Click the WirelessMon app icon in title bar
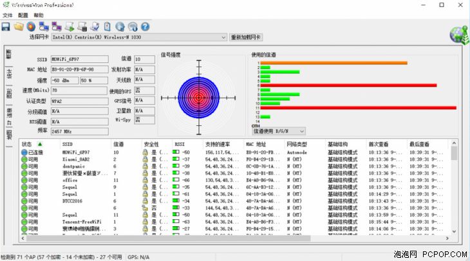Screen dimensions: 470x261 tap(6, 4)
